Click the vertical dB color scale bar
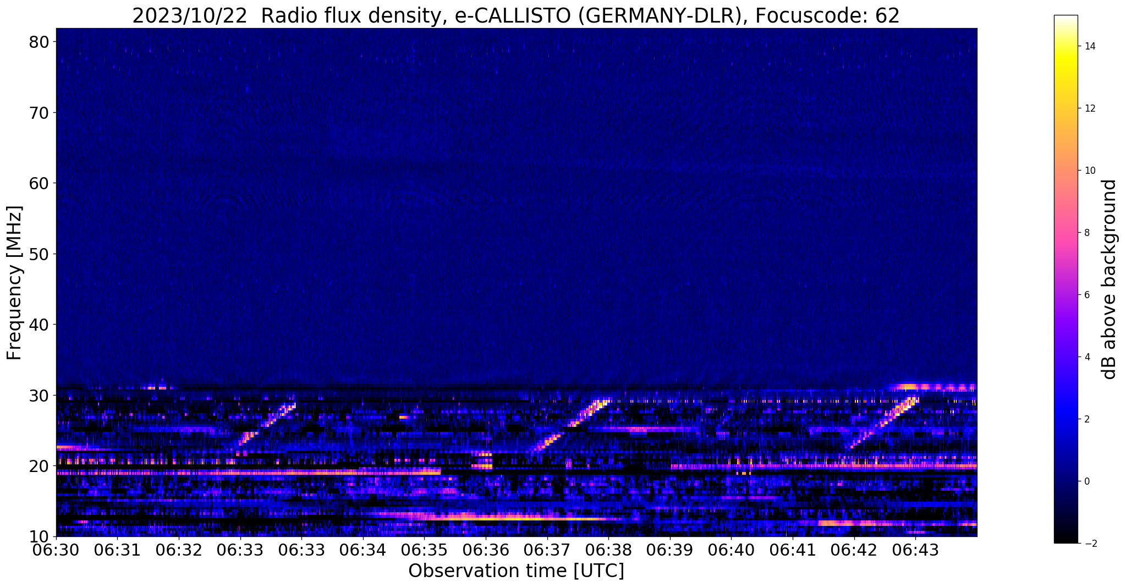 coord(1065,279)
